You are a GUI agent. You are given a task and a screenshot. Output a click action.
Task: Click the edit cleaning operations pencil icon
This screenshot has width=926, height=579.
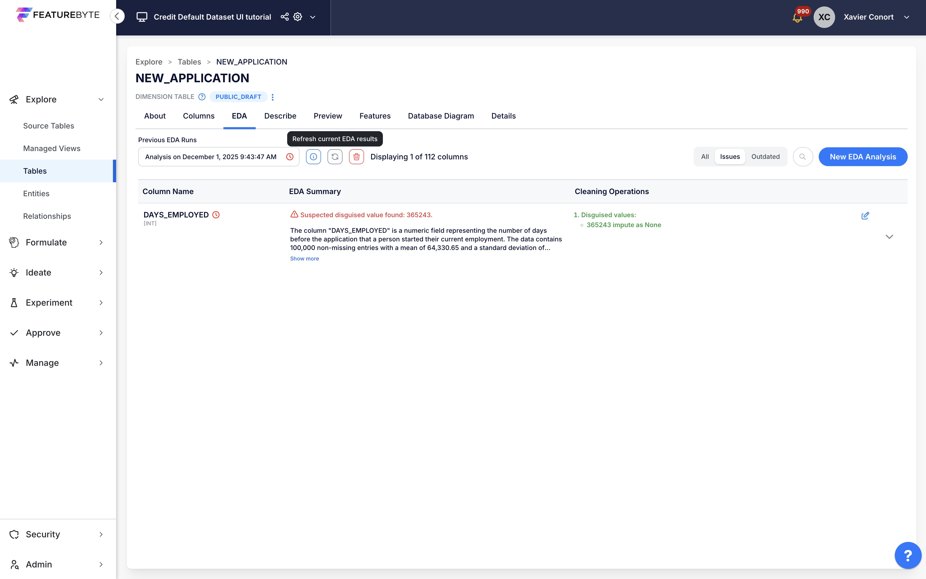pyautogui.click(x=865, y=216)
